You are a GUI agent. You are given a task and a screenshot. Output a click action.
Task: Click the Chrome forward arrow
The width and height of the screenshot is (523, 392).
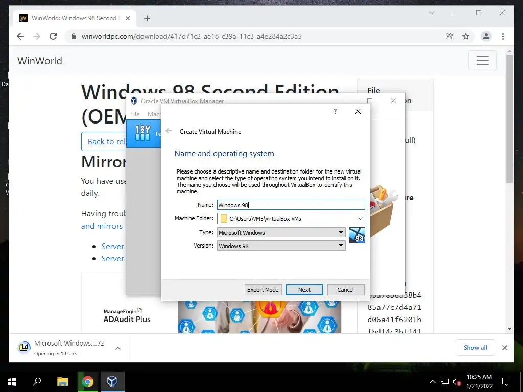pyautogui.click(x=37, y=36)
